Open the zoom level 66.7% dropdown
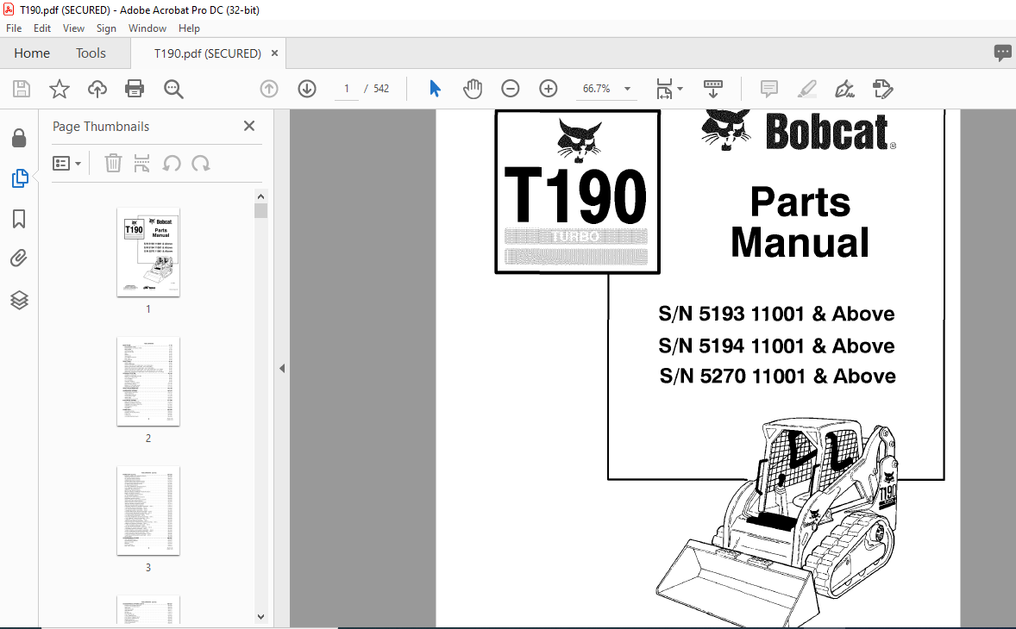This screenshot has width=1016, height=629. [627, 89]
